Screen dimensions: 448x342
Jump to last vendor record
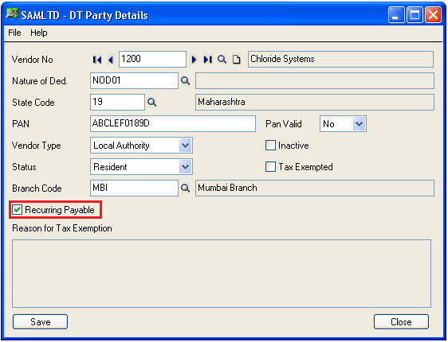208,60
